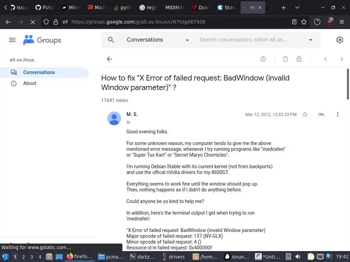
Task: Show desktop using taskbar icon
Action: click(x=59, y=257)
